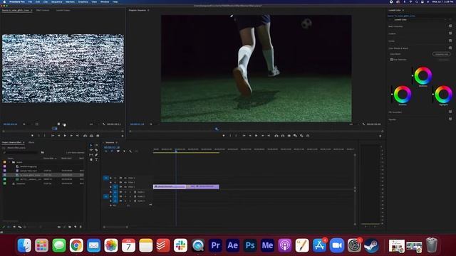Click Overwrite in the Source monitor
This screenshot has height=256, width=456.
tap(92, 136)
